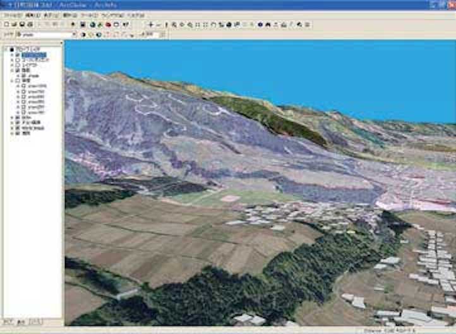Viewport: 456px width, 334px height.
Task: Toggle the bottom-most layer checkbox in tree
Action: (x=18, y=133)
